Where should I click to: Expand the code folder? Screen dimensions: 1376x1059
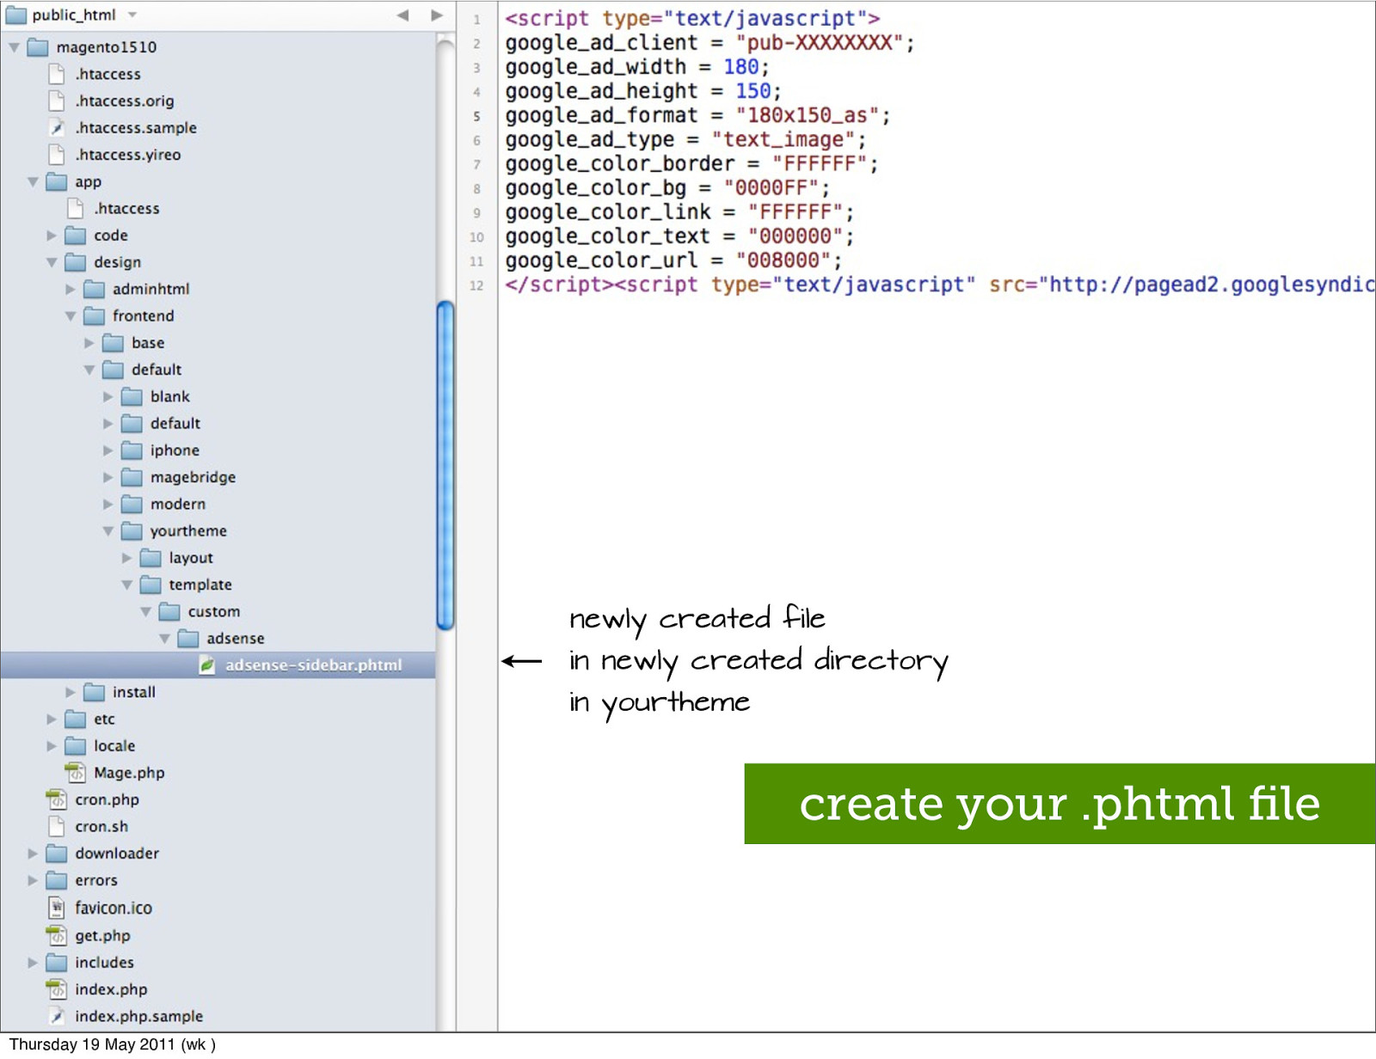[x=52, y=236]
